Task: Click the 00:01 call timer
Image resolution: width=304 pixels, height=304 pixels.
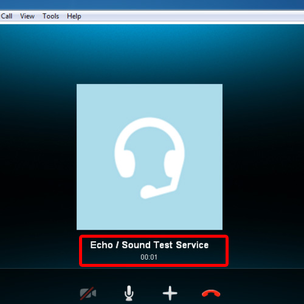Action: pyautogui.click(x=149, y=257)
